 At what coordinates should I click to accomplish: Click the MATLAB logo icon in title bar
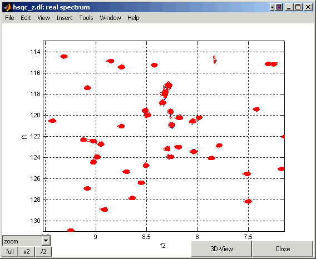click(x=8, y=7)
